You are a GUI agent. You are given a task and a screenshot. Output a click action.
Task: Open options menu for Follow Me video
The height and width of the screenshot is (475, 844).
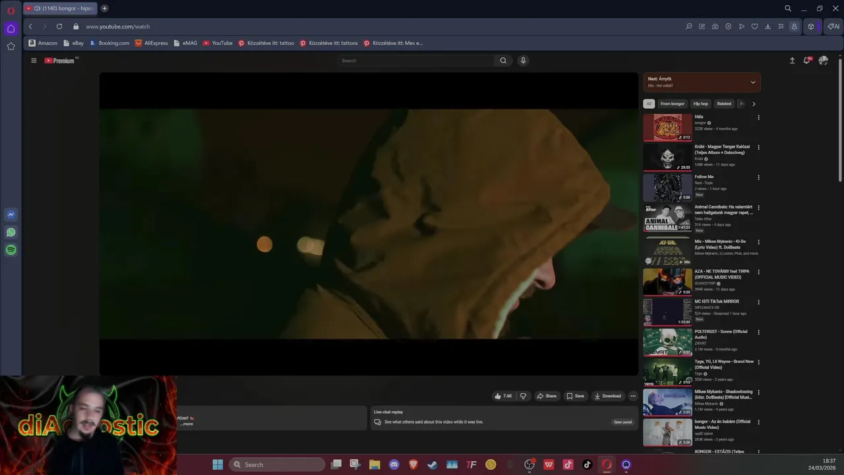pos(758,177)
